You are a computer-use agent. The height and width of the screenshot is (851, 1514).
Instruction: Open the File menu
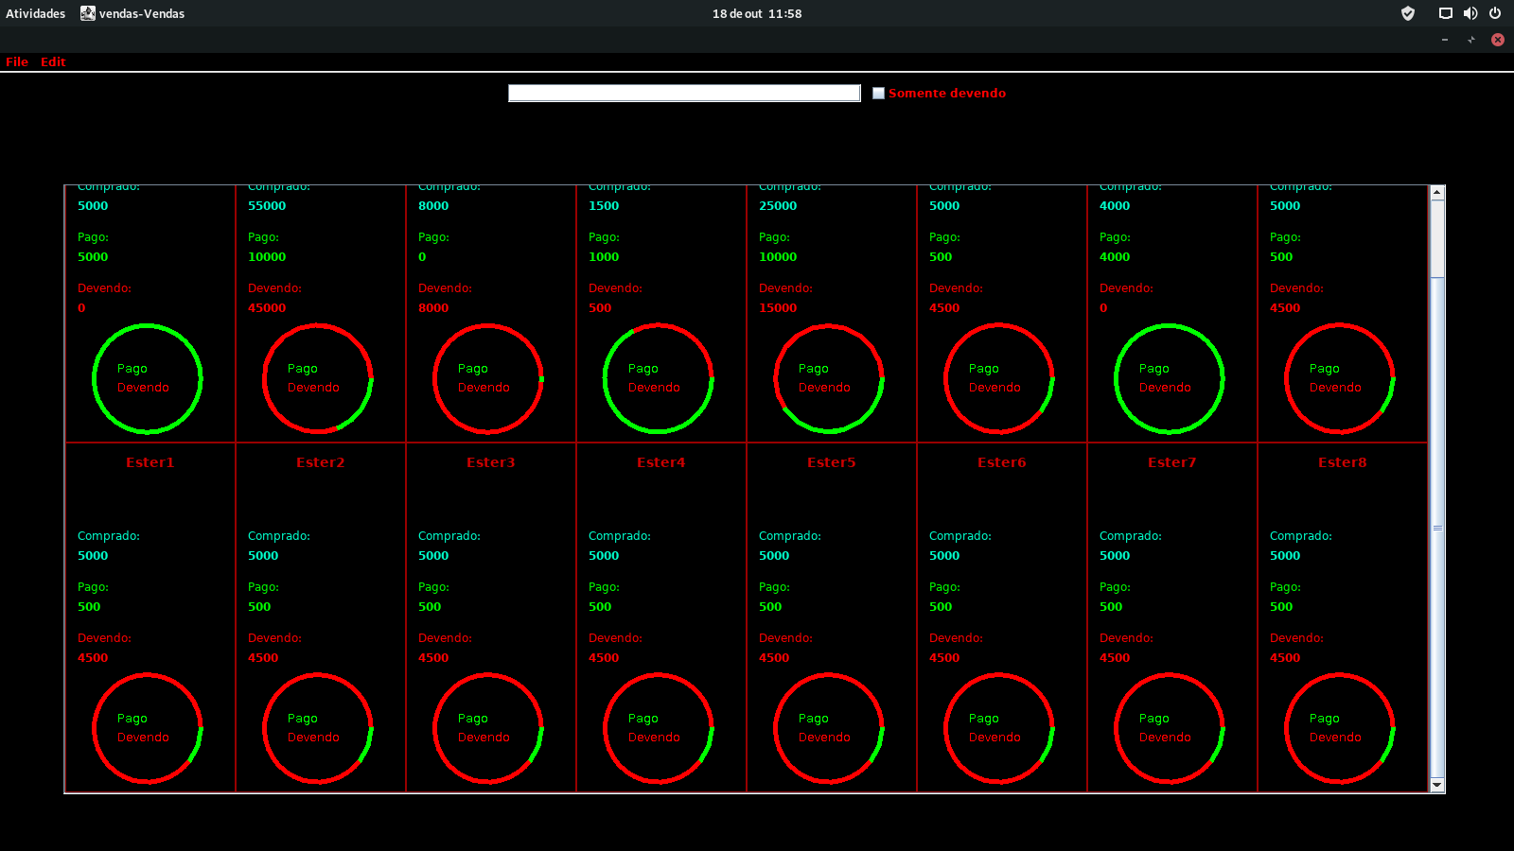tap(17, 62)
